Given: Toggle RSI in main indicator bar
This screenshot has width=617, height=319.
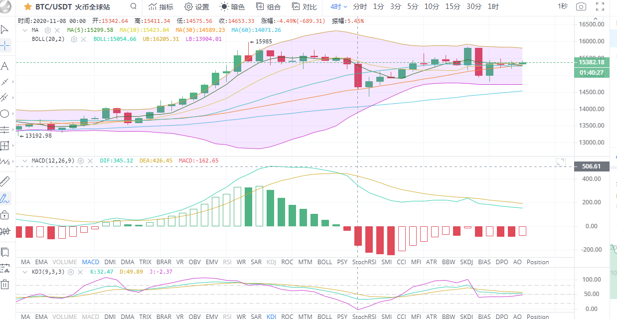Looking at the screenshot, I should click(x=227, y=262).
